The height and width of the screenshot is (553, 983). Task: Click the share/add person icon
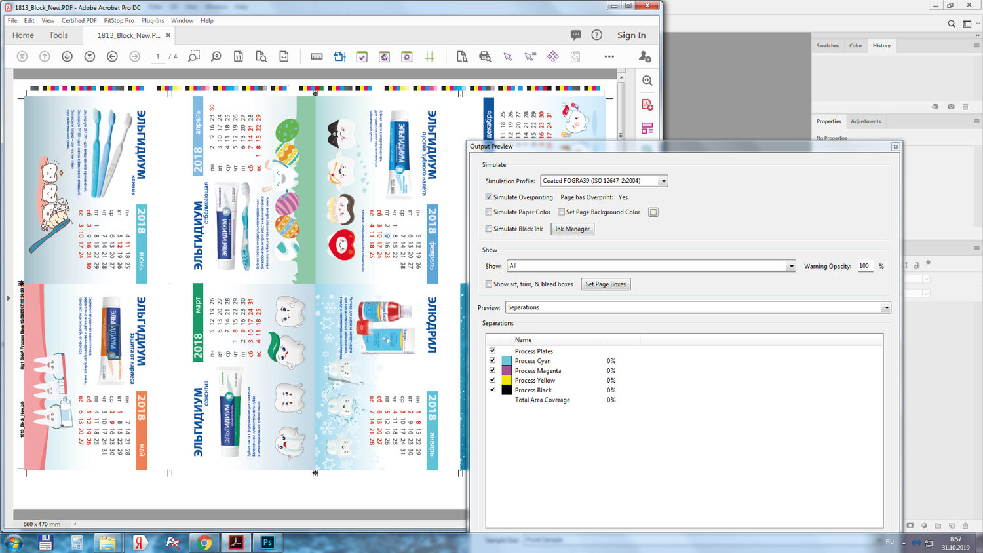click(x=645, y=56)
